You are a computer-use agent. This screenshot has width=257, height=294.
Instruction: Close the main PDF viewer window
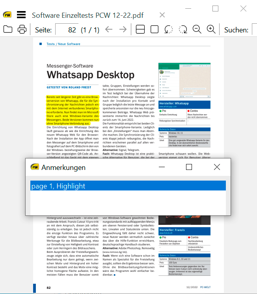click(243, 8)
